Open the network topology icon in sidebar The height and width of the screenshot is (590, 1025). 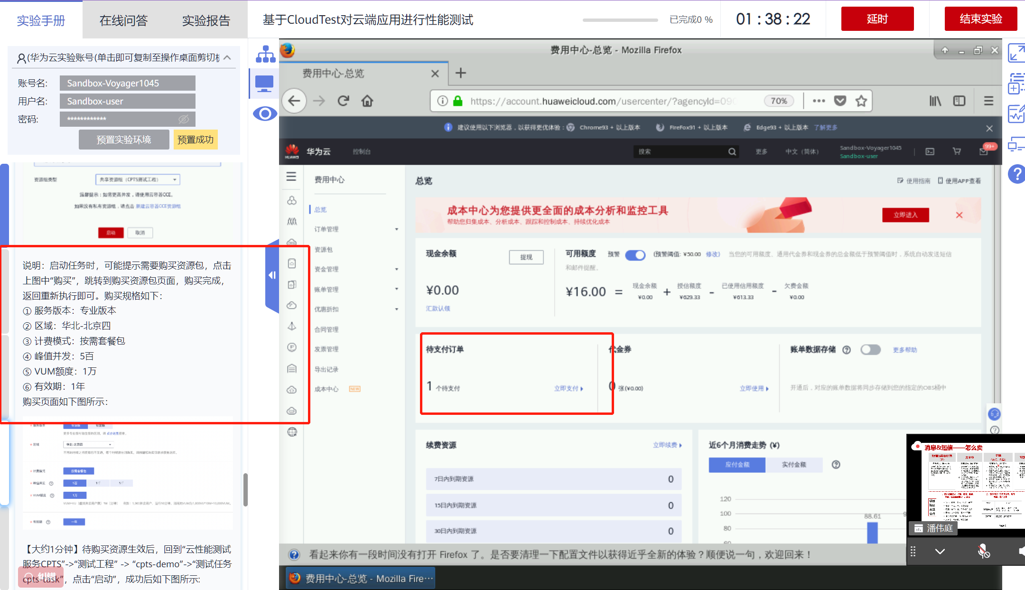pyautogui.click(x=265, y=54)
